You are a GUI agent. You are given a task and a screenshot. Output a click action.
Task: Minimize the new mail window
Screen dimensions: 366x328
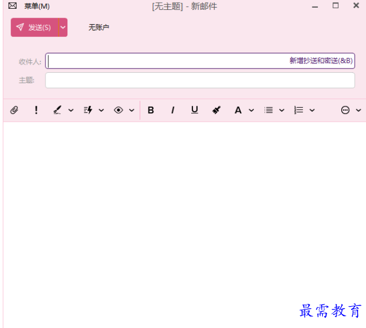315,7
